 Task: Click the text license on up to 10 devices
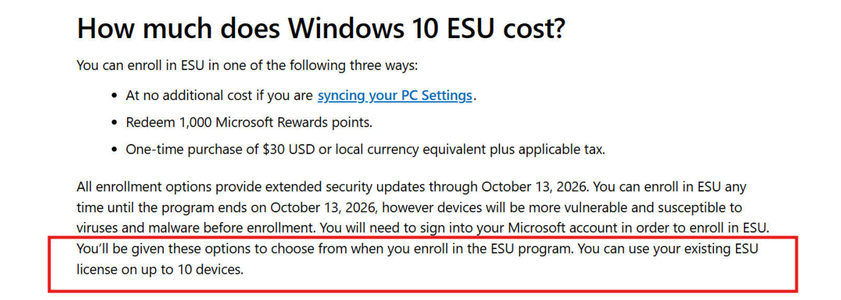point(160,270)
